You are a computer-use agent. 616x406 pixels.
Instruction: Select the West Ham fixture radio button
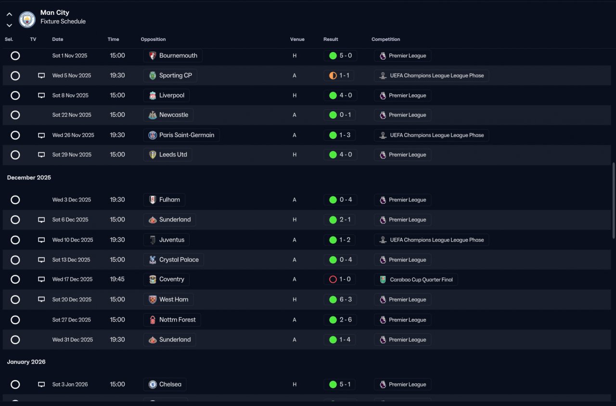pos(15,300)
